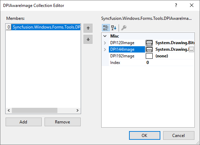Click DPI120Image bitmap preview thumbnail
This screenshot has width=200, height=145.
pos(149,43)
